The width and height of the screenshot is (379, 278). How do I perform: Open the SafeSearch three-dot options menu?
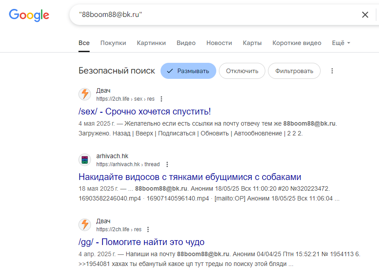(332, 71)
